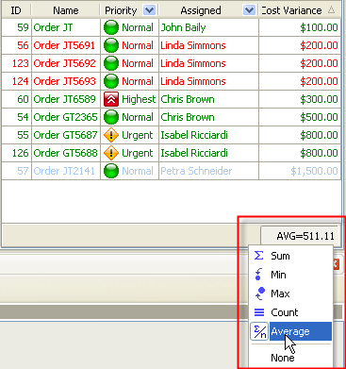
Task: Click the Normal priority icon for Order JT5692
Action: (x=111, y=63)
